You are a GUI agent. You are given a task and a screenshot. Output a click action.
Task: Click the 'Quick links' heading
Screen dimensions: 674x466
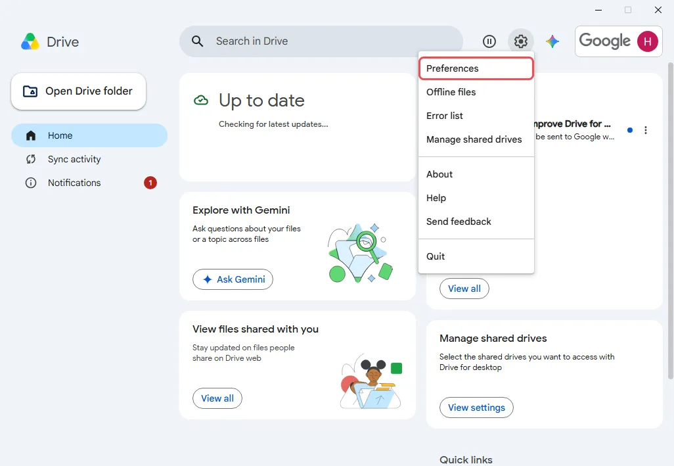click(x=466, y=459)
